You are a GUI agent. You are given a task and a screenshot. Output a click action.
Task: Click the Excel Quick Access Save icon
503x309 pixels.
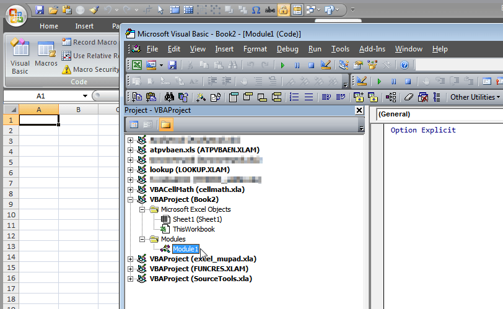40,11
